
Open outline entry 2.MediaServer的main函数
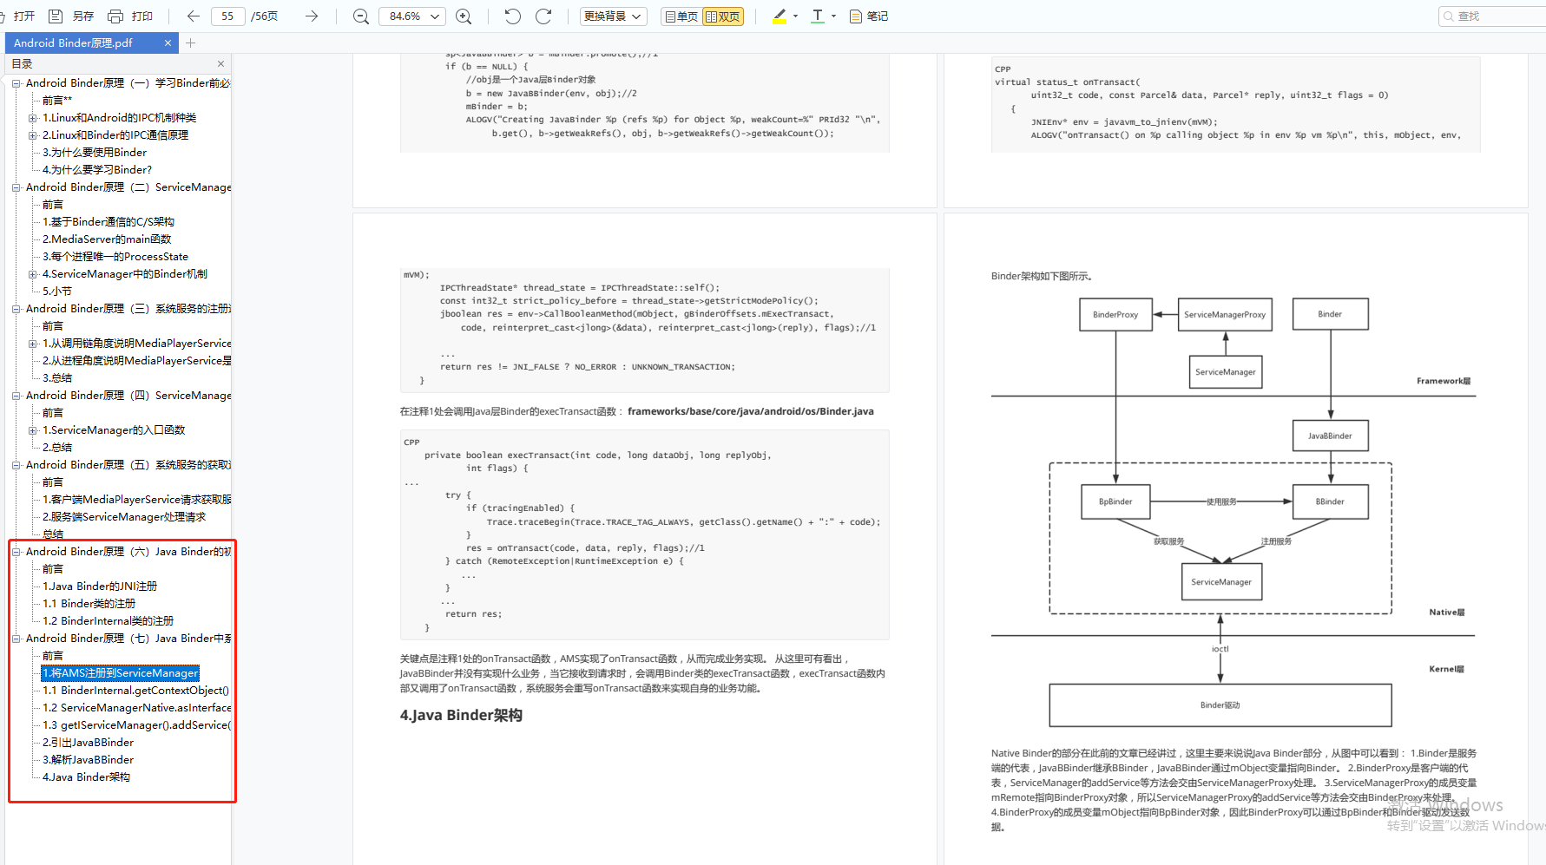click(107, 239)
